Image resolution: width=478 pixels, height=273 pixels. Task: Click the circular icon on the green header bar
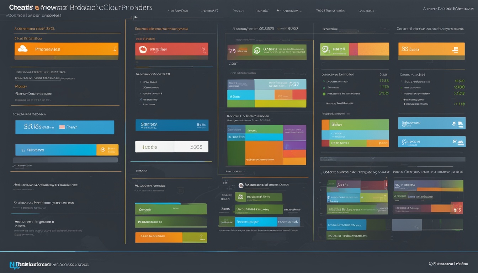coord(256,50)
